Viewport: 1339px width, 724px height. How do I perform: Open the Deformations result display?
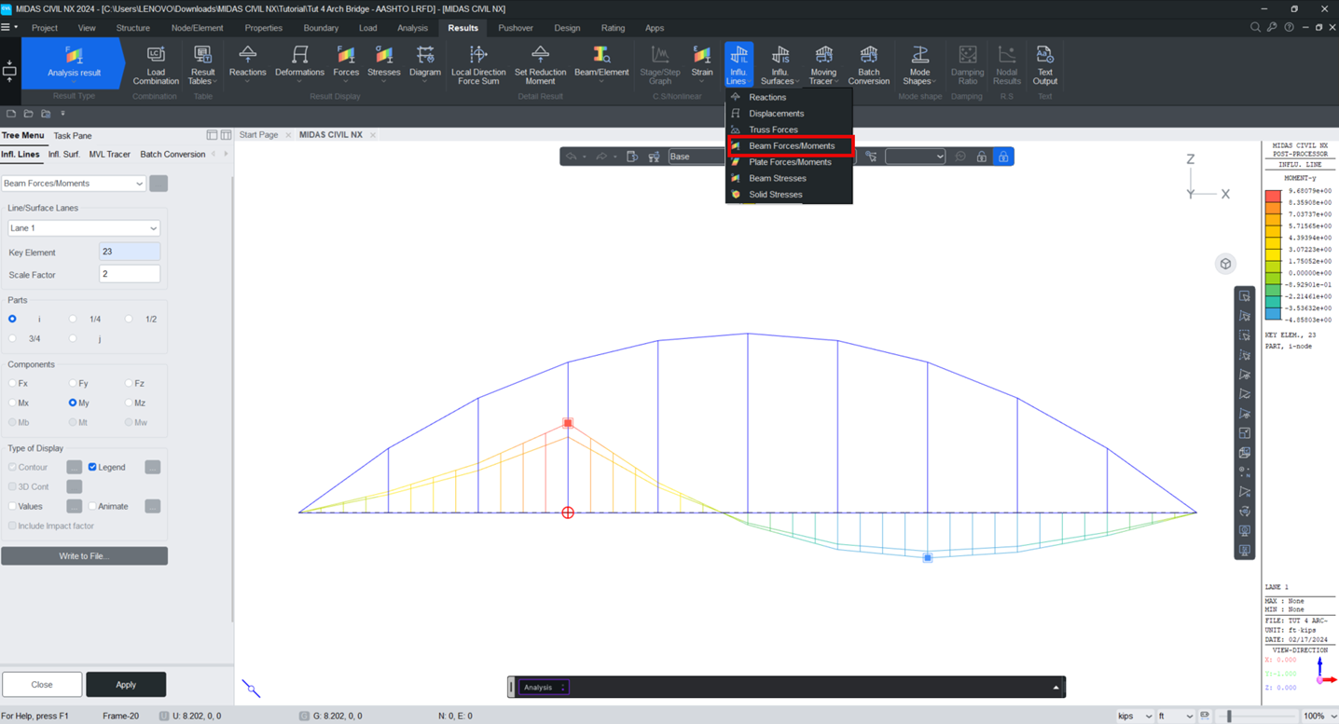[299, 63]
